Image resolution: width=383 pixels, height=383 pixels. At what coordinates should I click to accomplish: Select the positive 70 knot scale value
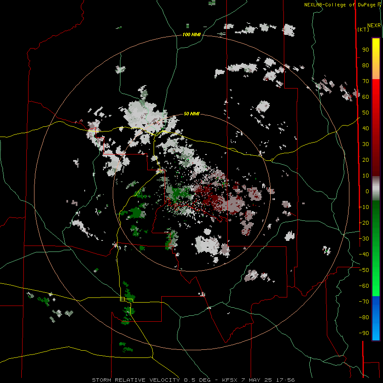366,81
